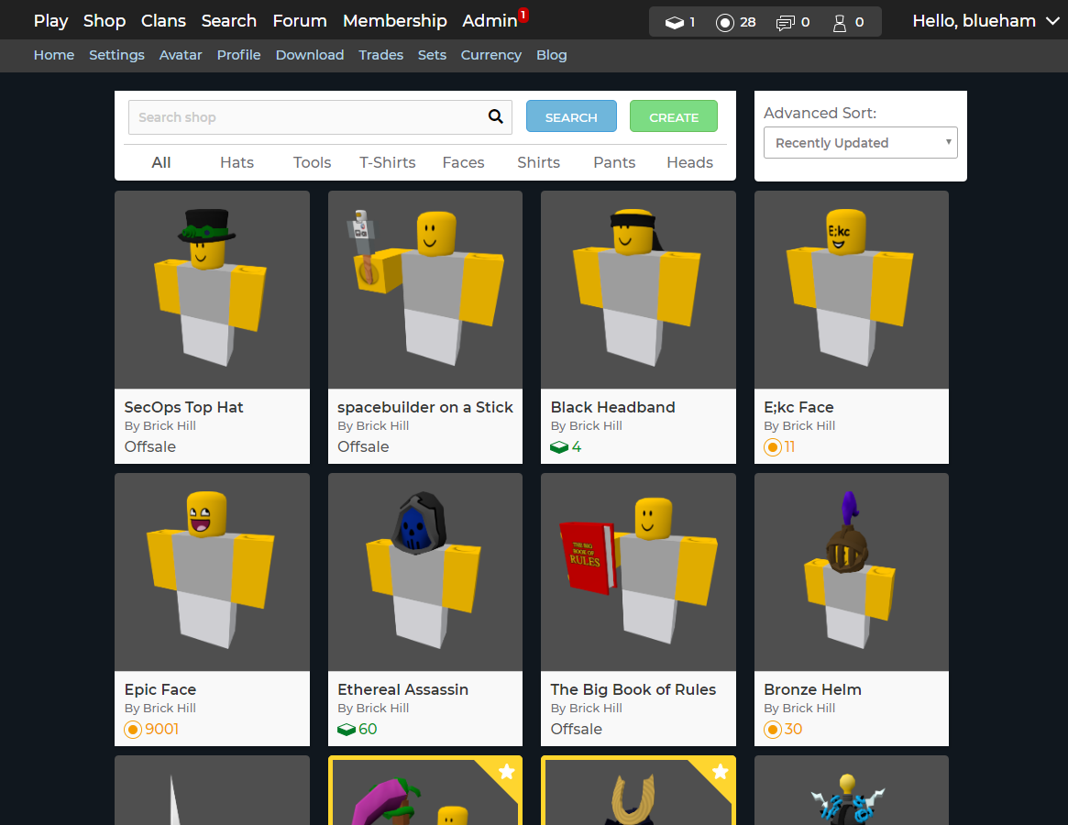Open Membership in top navigation
1068x825 pixels.
pos(394,20)
